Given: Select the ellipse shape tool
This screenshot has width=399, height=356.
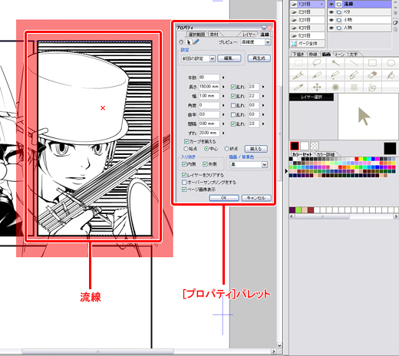Looking at the screenshot, I should [391, 63].
